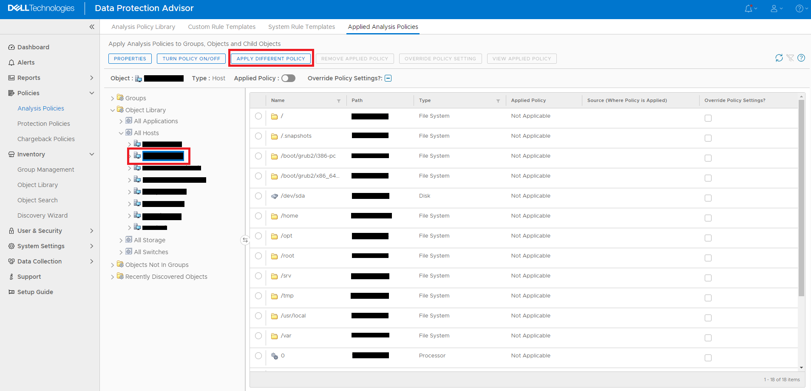Open the System Rule Templates tab

(301, 27)
